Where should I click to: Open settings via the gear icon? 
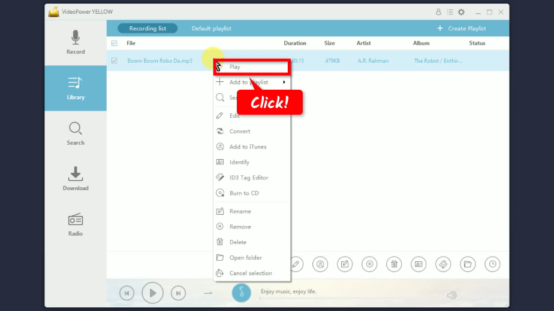462,12
